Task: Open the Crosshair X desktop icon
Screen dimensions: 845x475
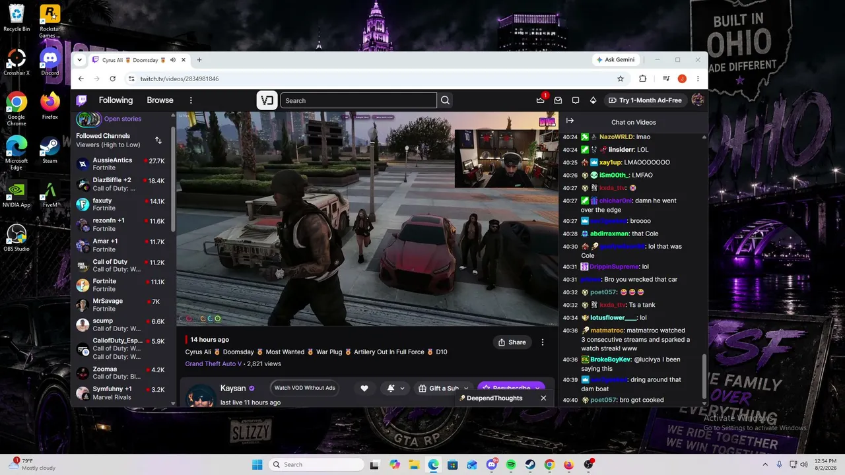Action: pos(17,63)
